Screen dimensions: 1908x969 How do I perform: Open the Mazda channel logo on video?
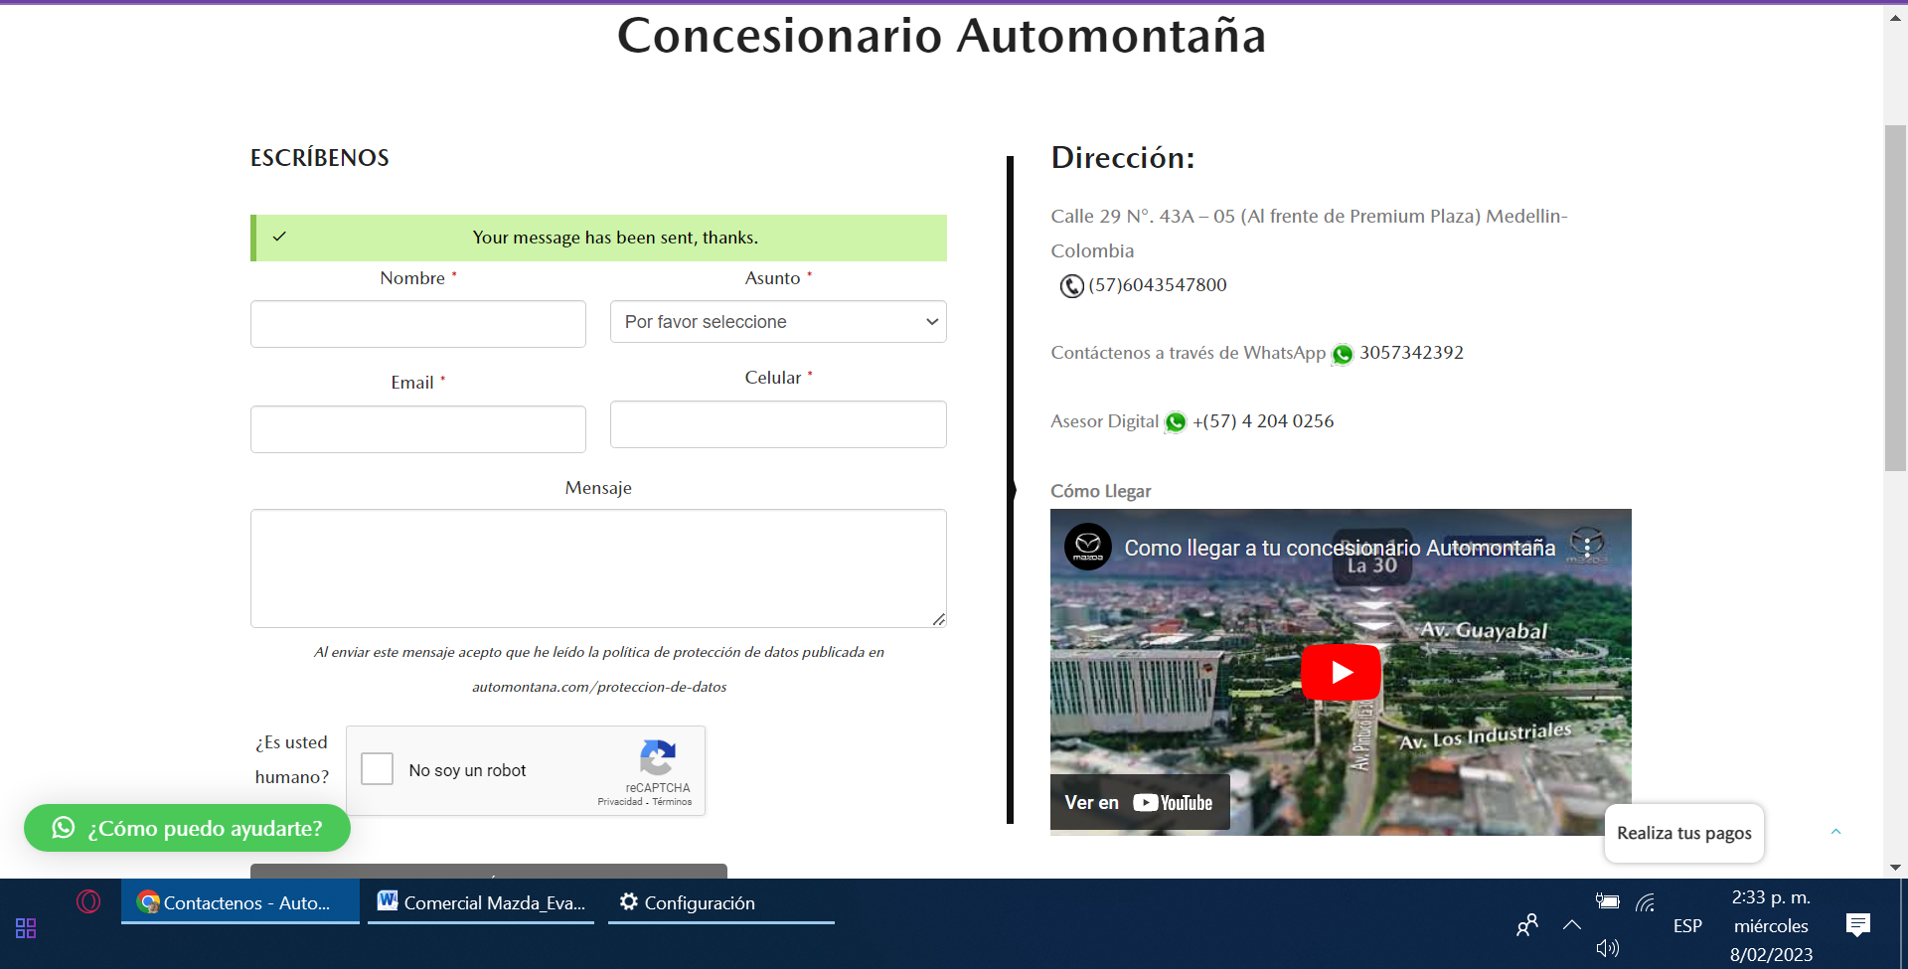pyautogui.click(x=1088, y=547)
